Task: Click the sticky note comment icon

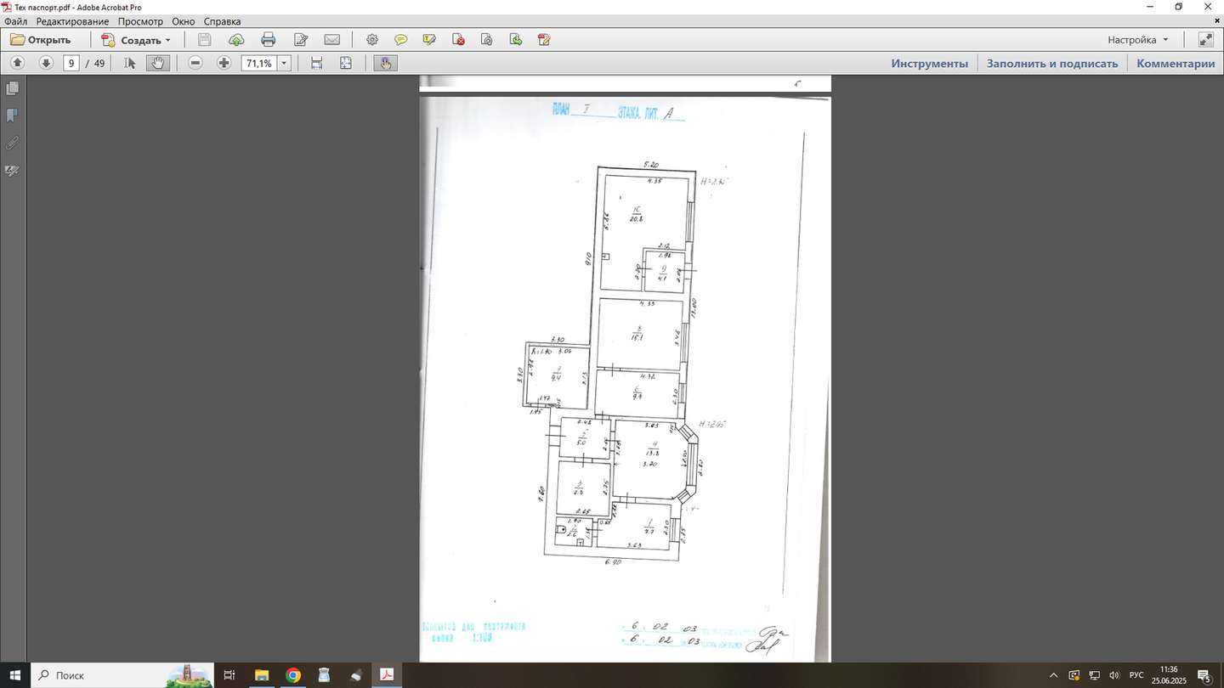Action: pyautogui.click(x=400, y=40)
